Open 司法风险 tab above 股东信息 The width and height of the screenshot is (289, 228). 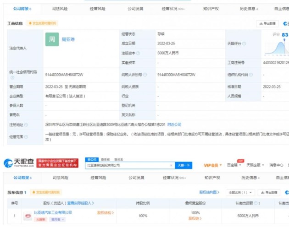tap(61, 178)
